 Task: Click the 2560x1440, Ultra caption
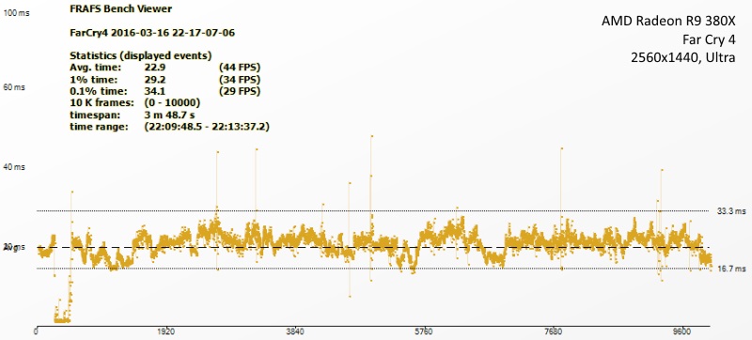pyautogui.click(x=683, y=57)
